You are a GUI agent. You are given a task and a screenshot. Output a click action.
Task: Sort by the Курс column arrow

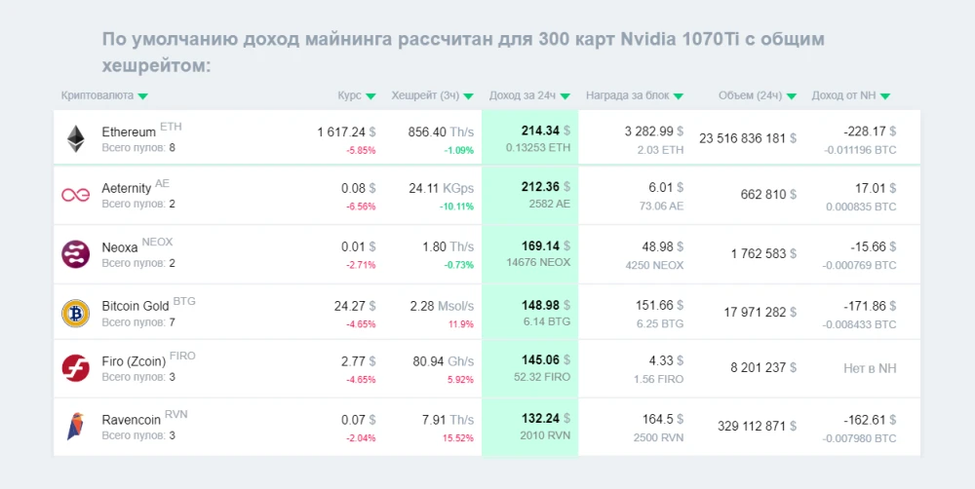tap(370, 96)
